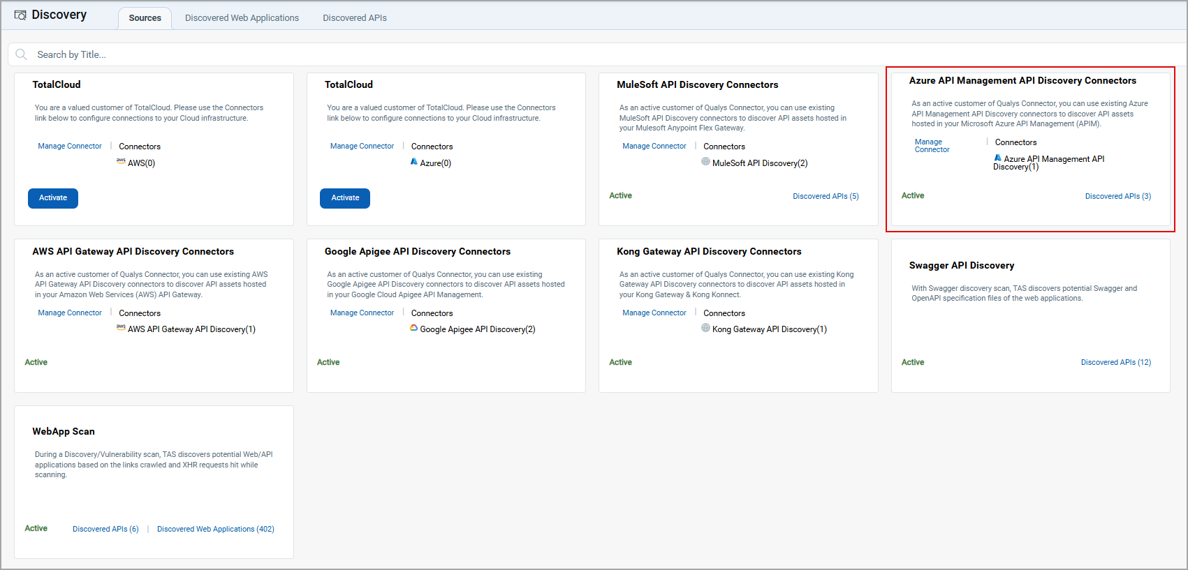Click the search magnifier icon

[x=22, y=54]
